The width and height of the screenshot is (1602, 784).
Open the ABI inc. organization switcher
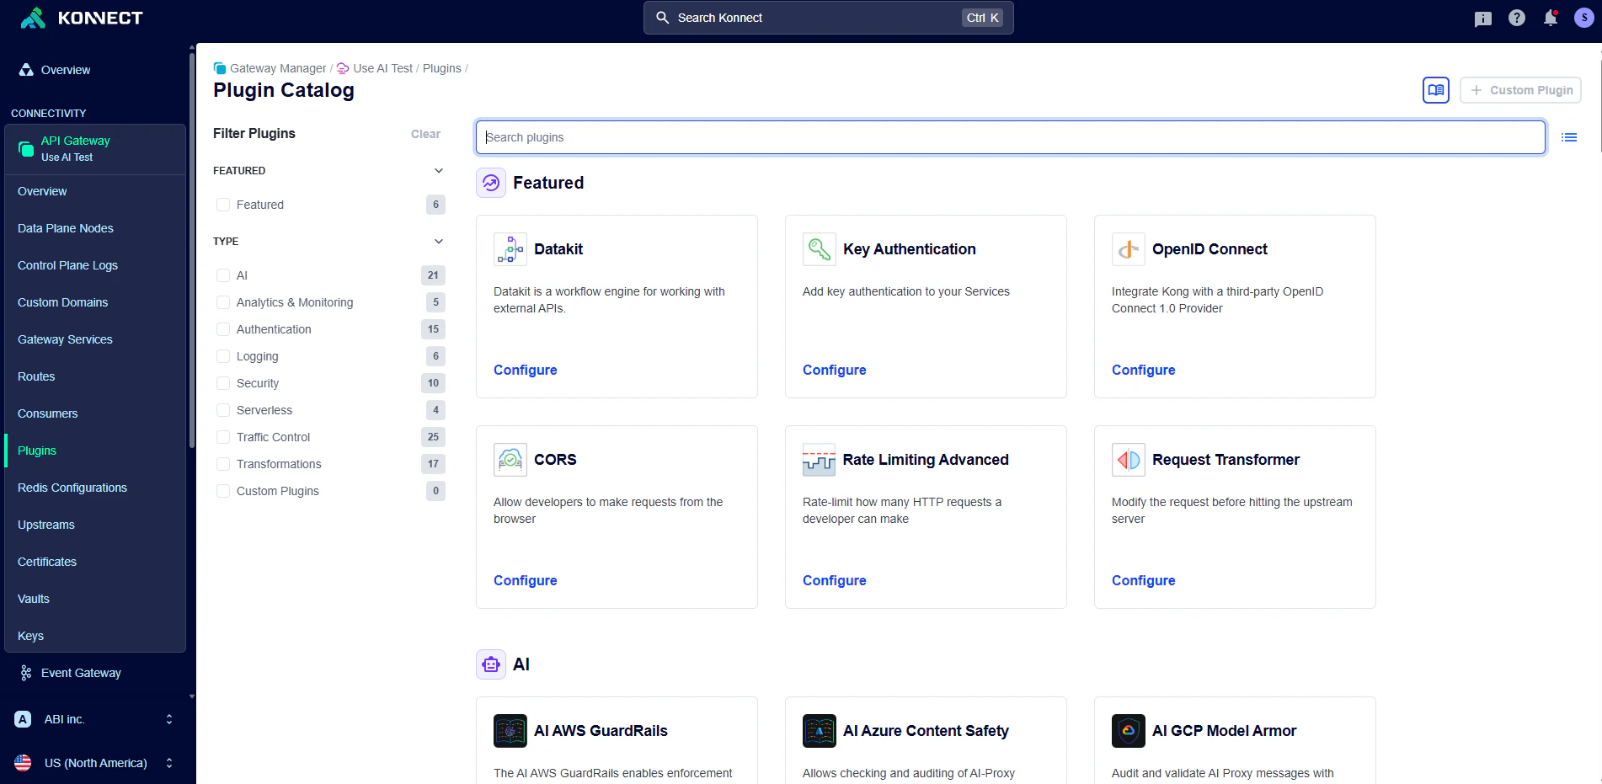94,719
